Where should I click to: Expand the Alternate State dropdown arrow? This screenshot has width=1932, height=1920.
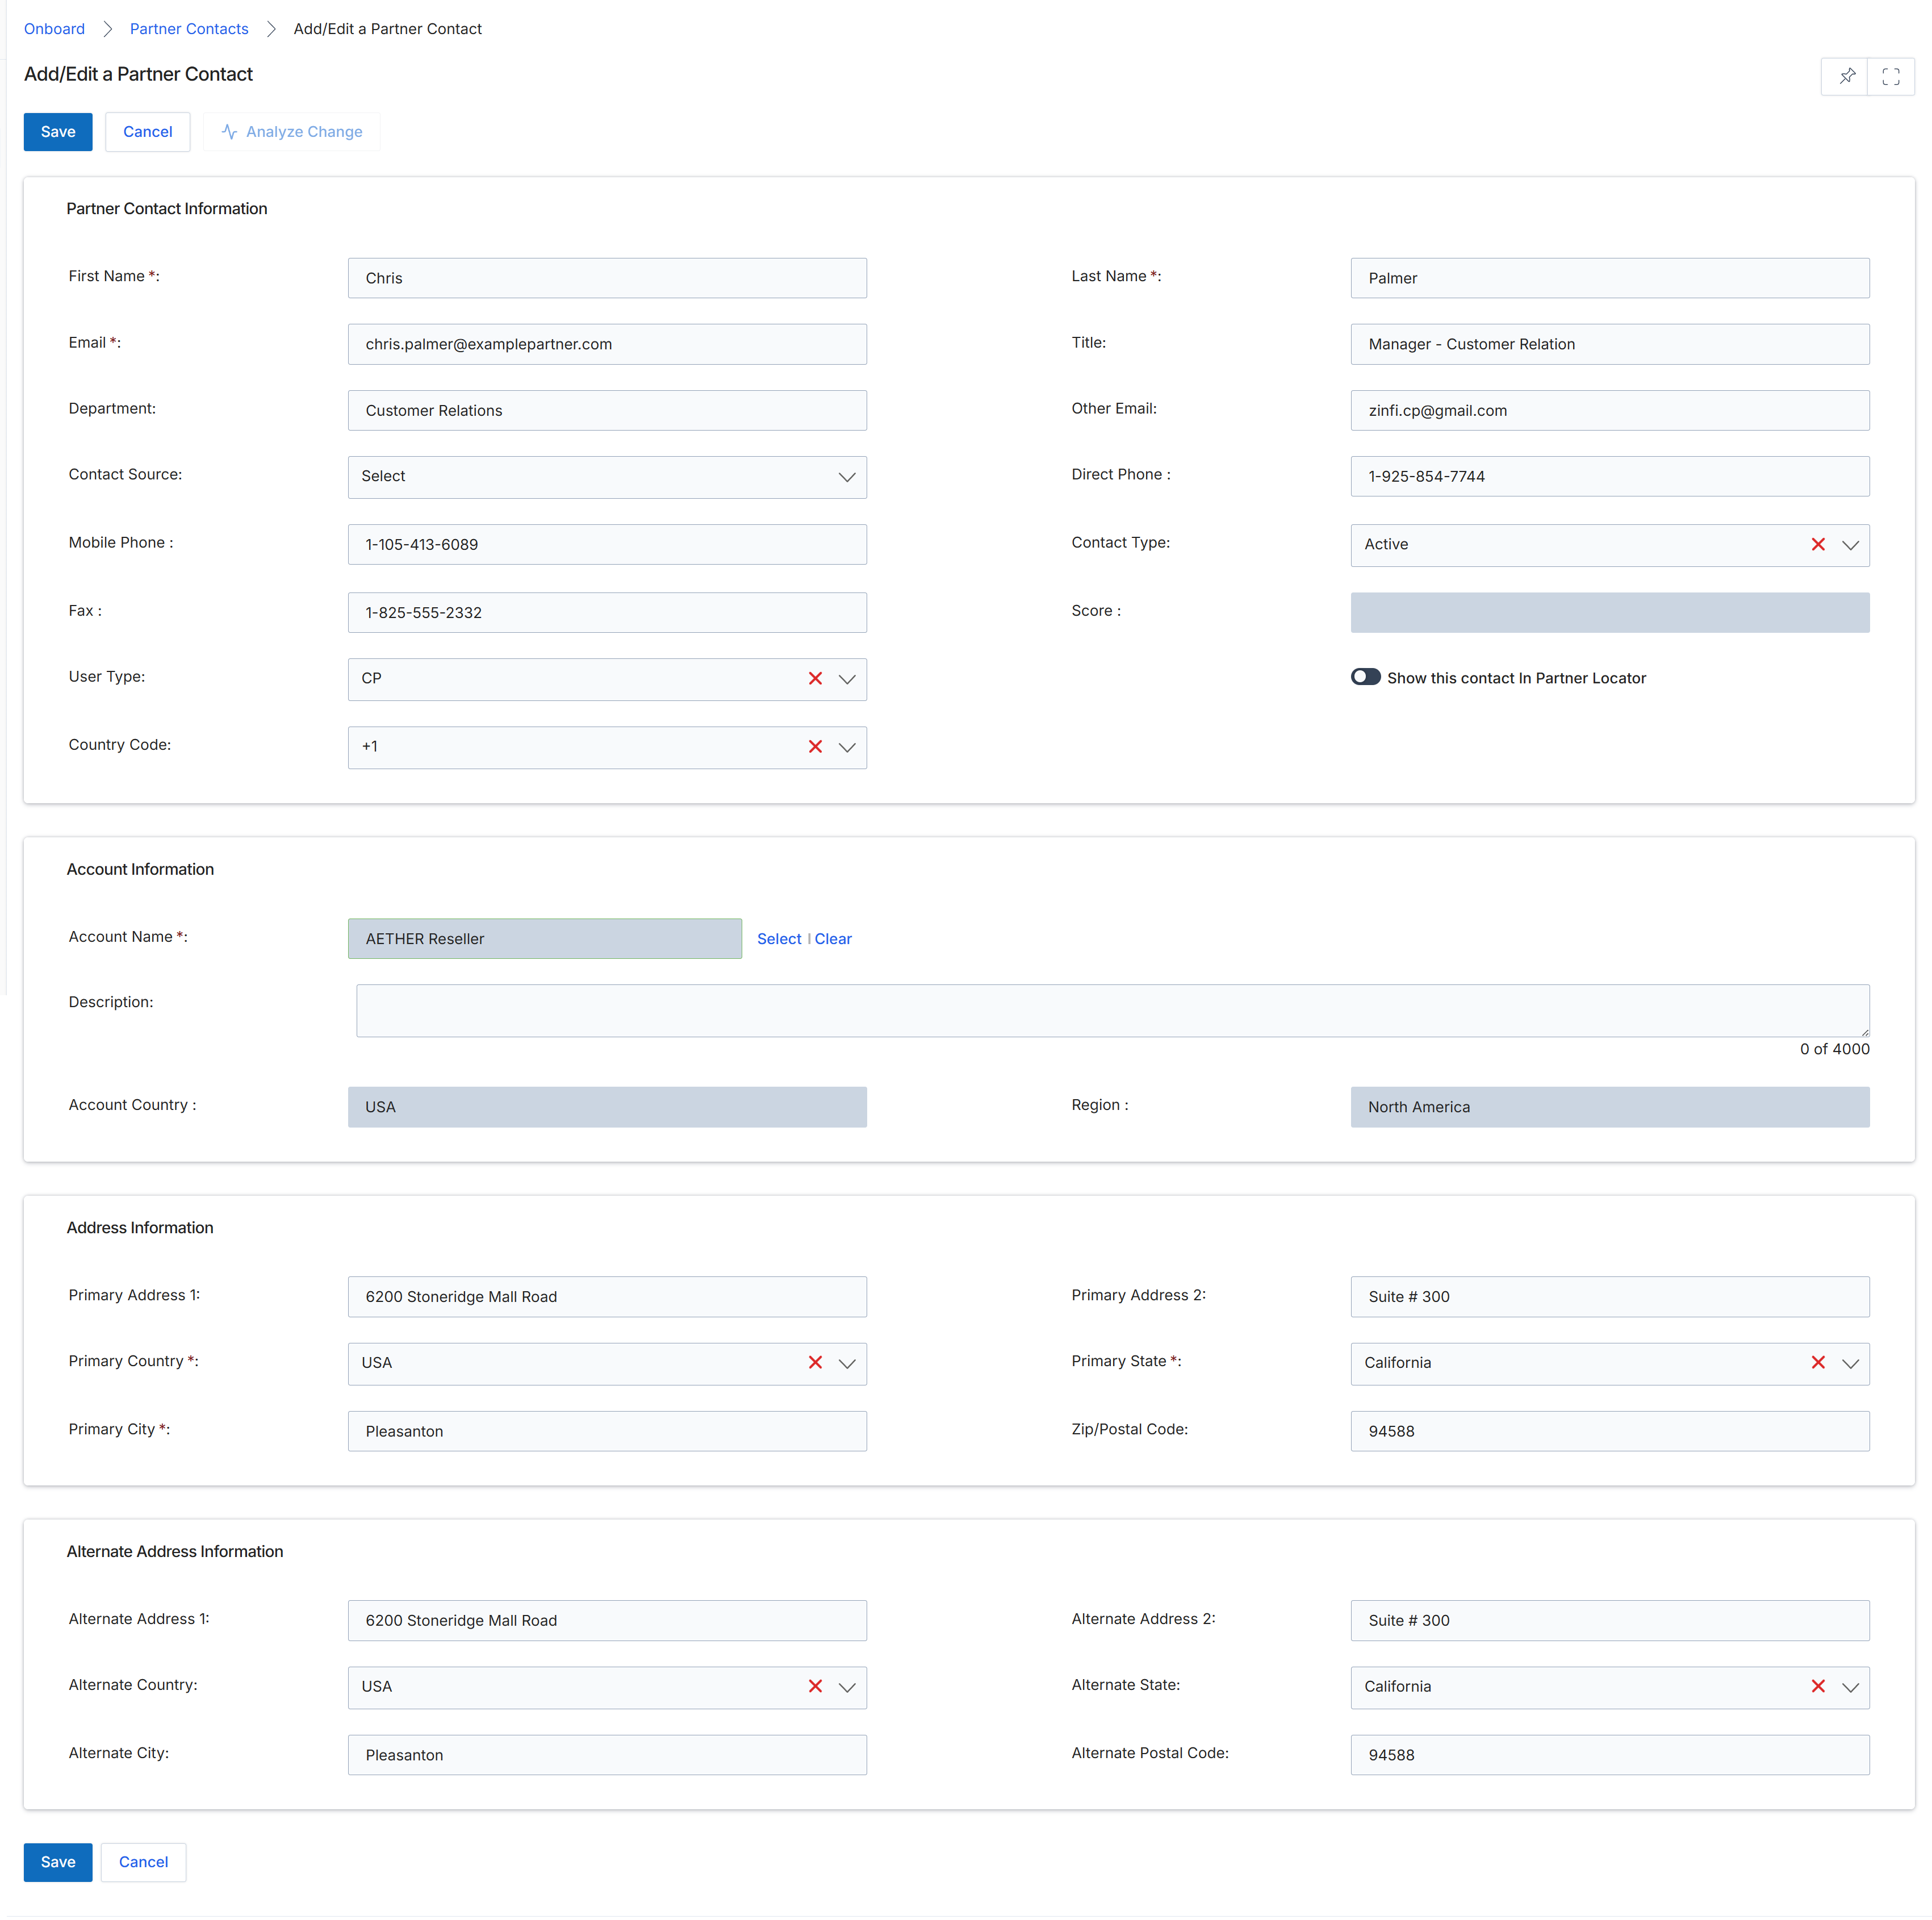(x=1850, y=1687)
